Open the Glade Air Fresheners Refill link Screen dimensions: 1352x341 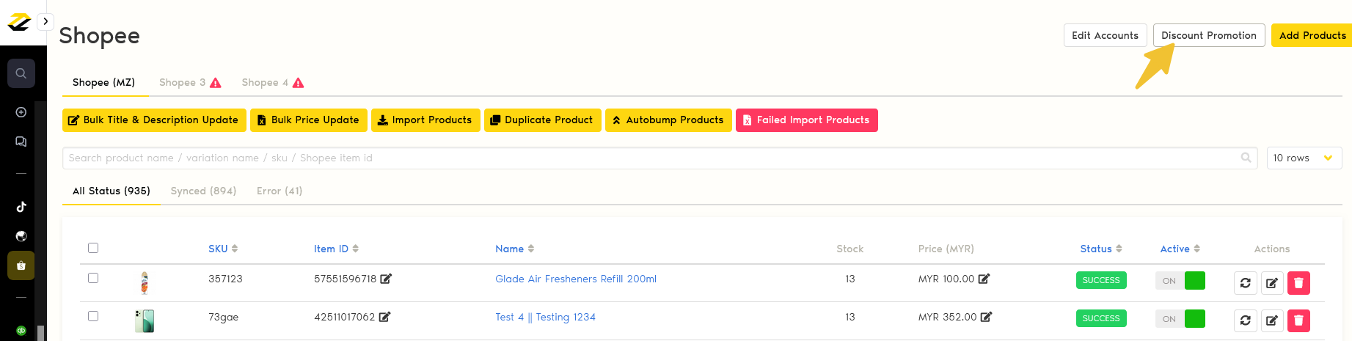click(575, 279)
